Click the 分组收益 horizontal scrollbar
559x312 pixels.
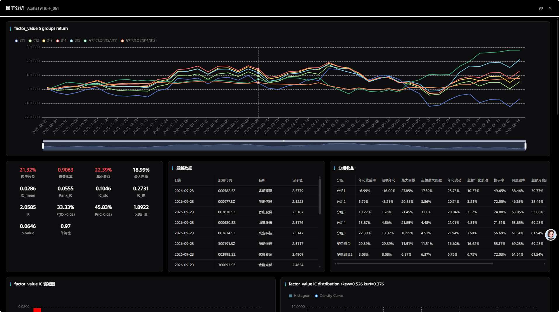415,264
